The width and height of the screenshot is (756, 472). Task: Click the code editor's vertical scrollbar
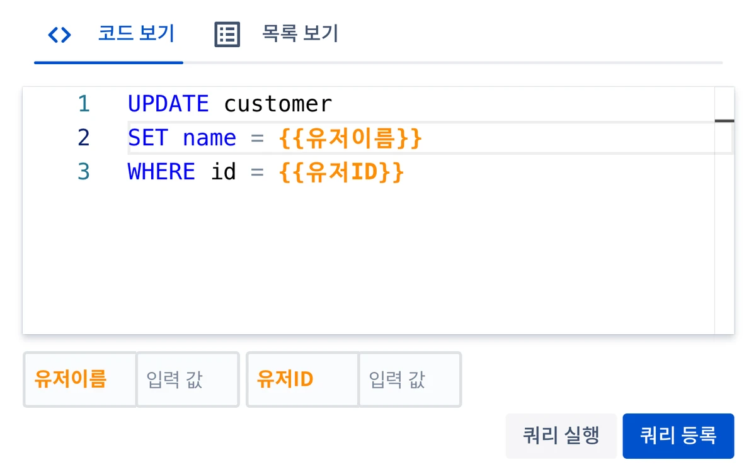tap(724, 211)
